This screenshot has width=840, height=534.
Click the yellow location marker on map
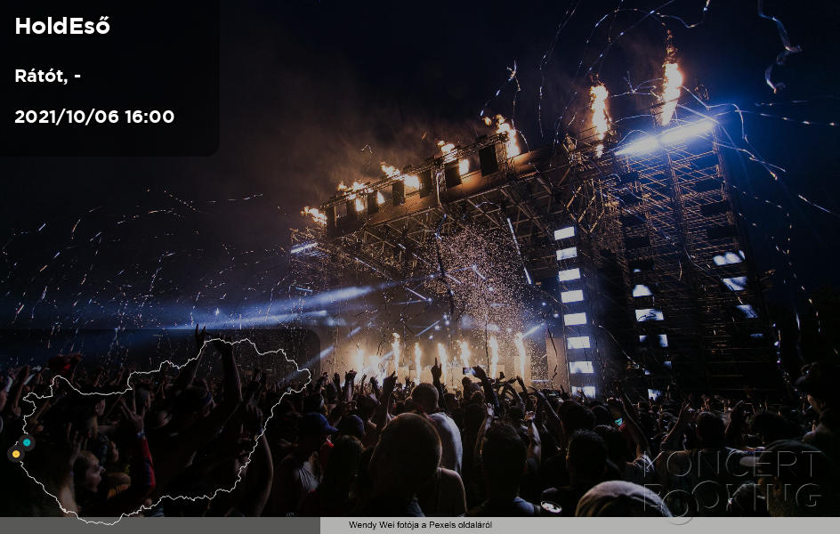pyautogui.click(x=16, y=454)
